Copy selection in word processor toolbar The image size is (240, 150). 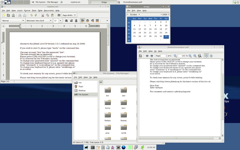(x=48, y=15)
